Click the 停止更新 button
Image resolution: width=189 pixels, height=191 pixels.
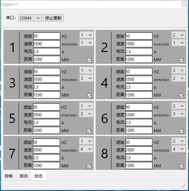(x=53, y=18)
